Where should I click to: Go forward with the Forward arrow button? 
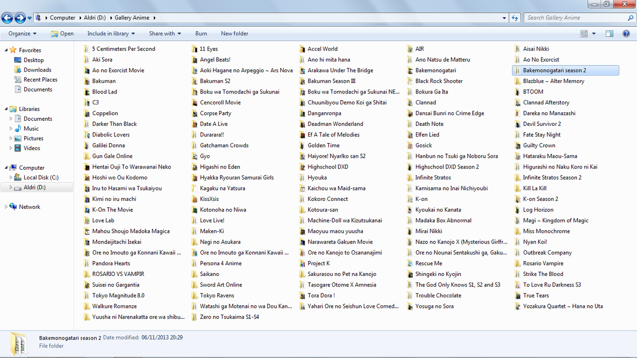click(20, 18)
